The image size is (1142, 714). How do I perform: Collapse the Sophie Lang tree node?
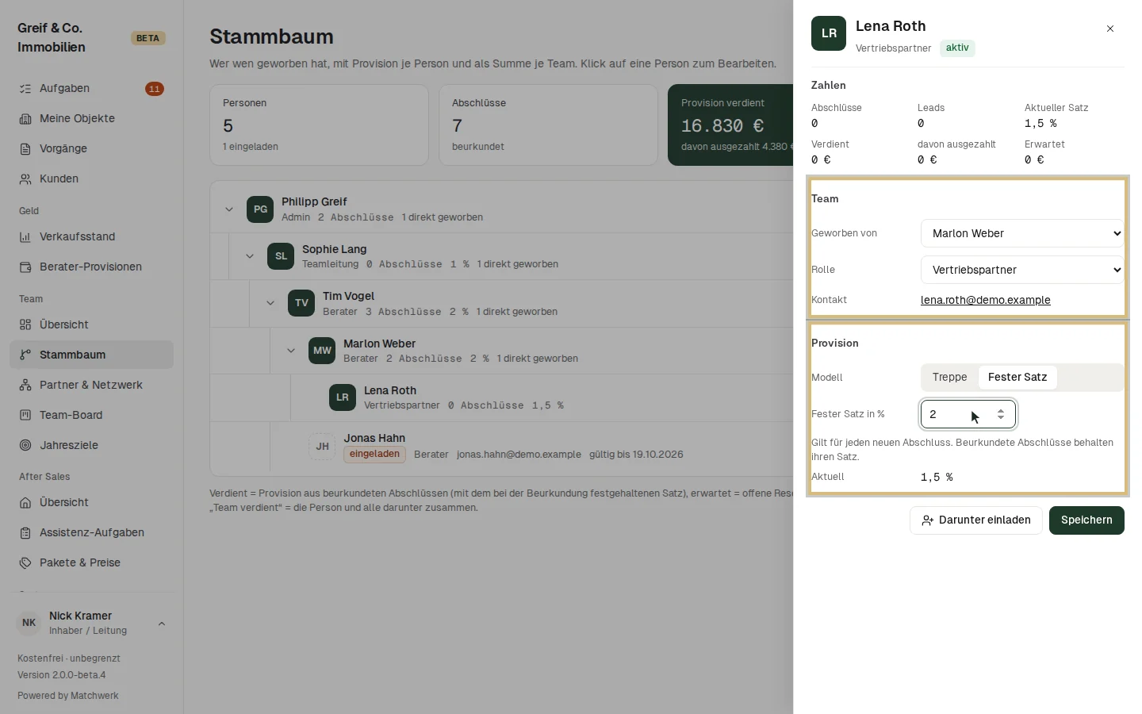tap(250, 256)
